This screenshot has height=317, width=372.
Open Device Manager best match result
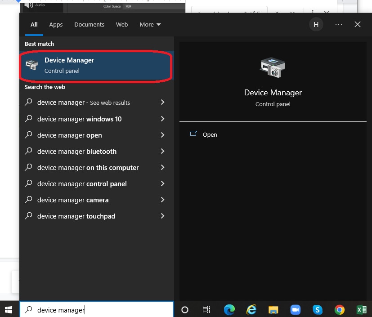pyautogui.click(x=96, y=66)
